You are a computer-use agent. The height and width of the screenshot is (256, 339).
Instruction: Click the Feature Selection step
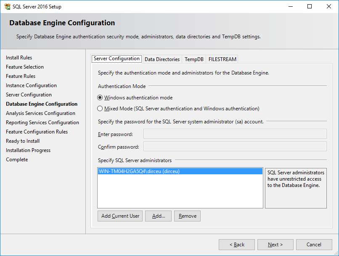[25, 67]
